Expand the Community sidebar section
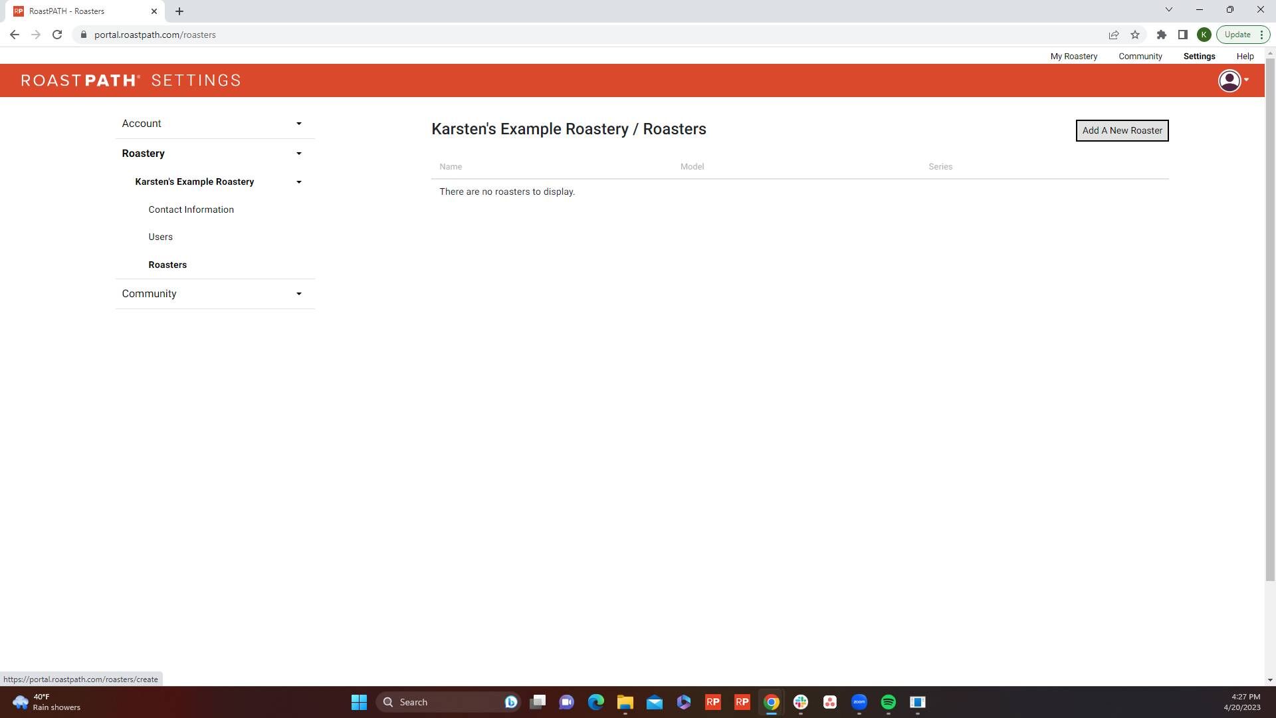The width and height of the screenshot is (1276, 718). coord(215,294)
